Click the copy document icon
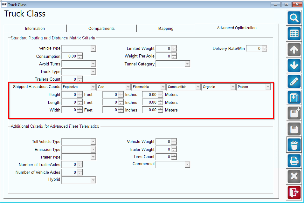Viewport: 304px width, 203px height. click(x=294, y=97)
